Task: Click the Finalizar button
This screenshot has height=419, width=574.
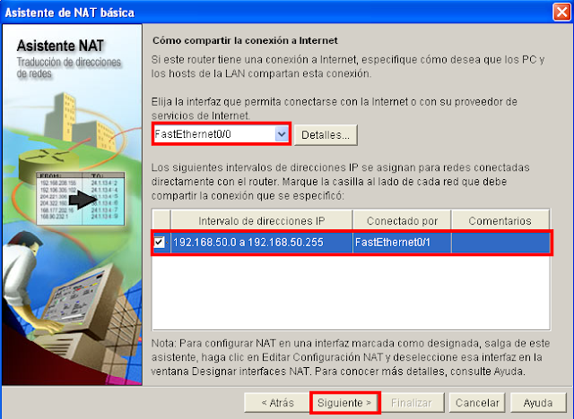Action: pyautogui.click(x=412, y=403)
